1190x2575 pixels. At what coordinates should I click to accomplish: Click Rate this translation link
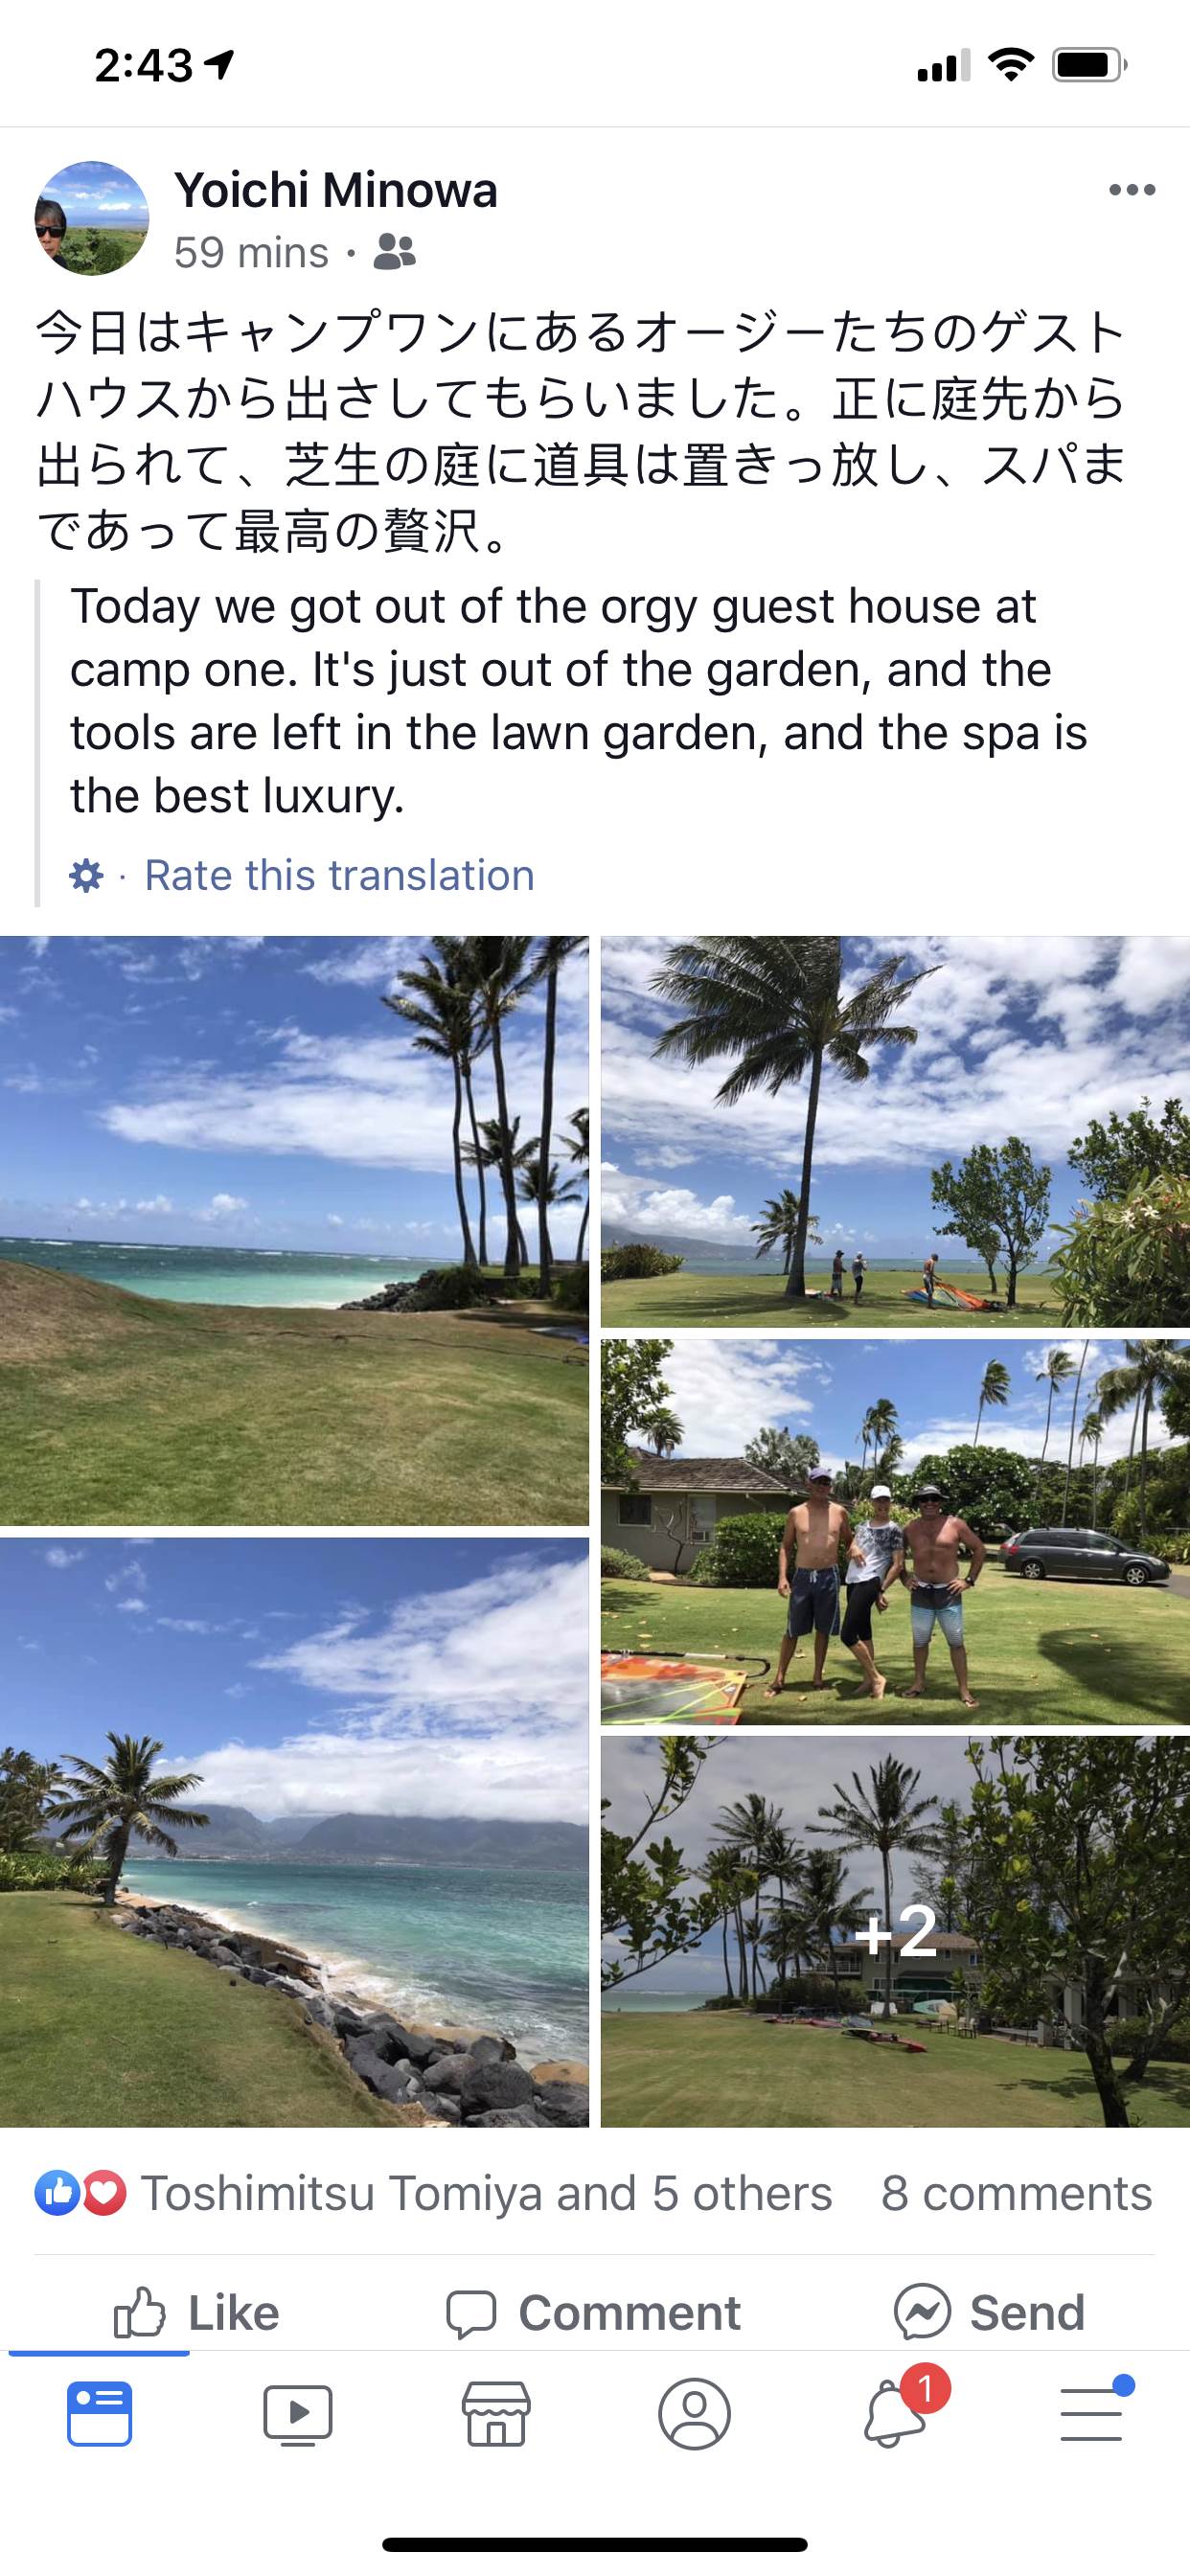(x=340, y=876)
